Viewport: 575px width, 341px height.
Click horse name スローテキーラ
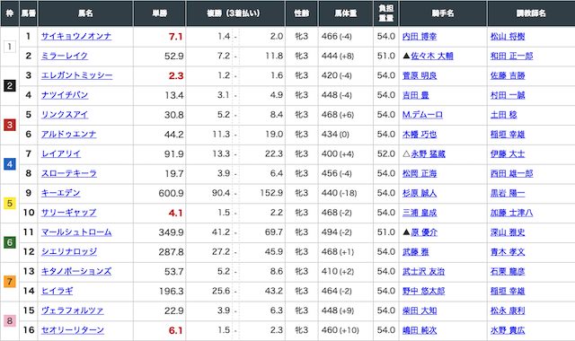point(69,173)
